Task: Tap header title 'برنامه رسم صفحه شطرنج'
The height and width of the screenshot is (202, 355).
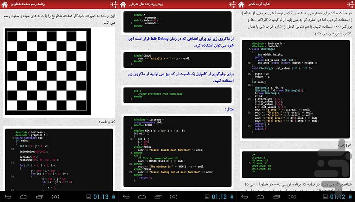Action: [x=28, y=4]
